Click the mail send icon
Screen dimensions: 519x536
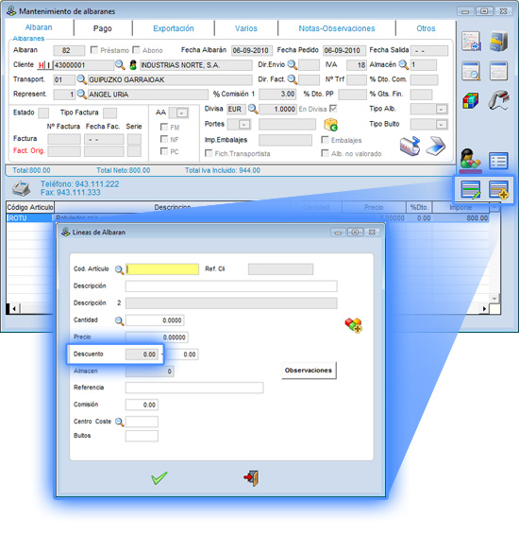coord(410,146)
